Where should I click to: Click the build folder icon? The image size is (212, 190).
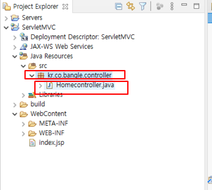click(24, 104)
